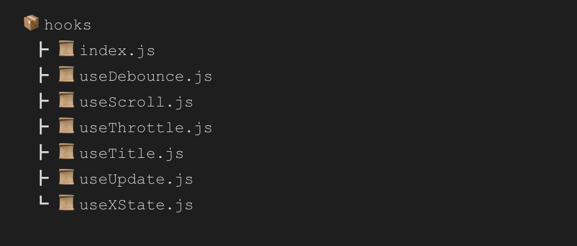Click the branch line before useThrottle.js
This screenshot has width=577, height=246.
click(x=43, y=127)
